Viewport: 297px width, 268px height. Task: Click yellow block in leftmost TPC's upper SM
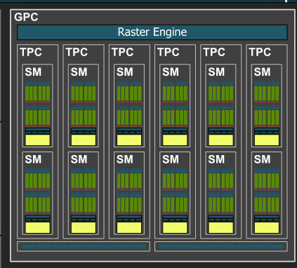37,140
